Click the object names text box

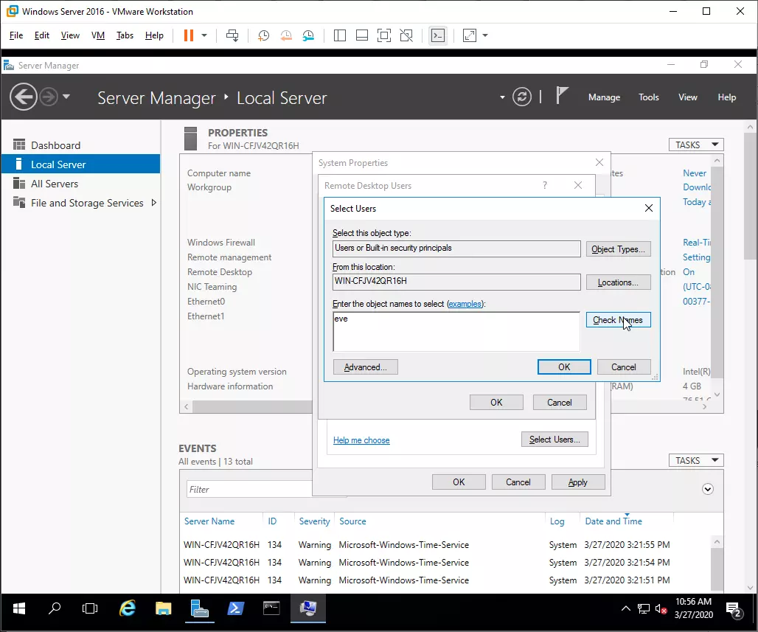pyautogui.click(x=456, y=331)
